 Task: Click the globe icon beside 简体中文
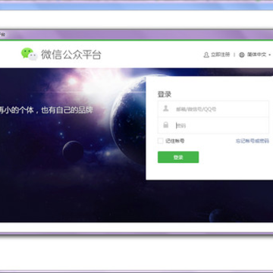(x=242, y=55)
